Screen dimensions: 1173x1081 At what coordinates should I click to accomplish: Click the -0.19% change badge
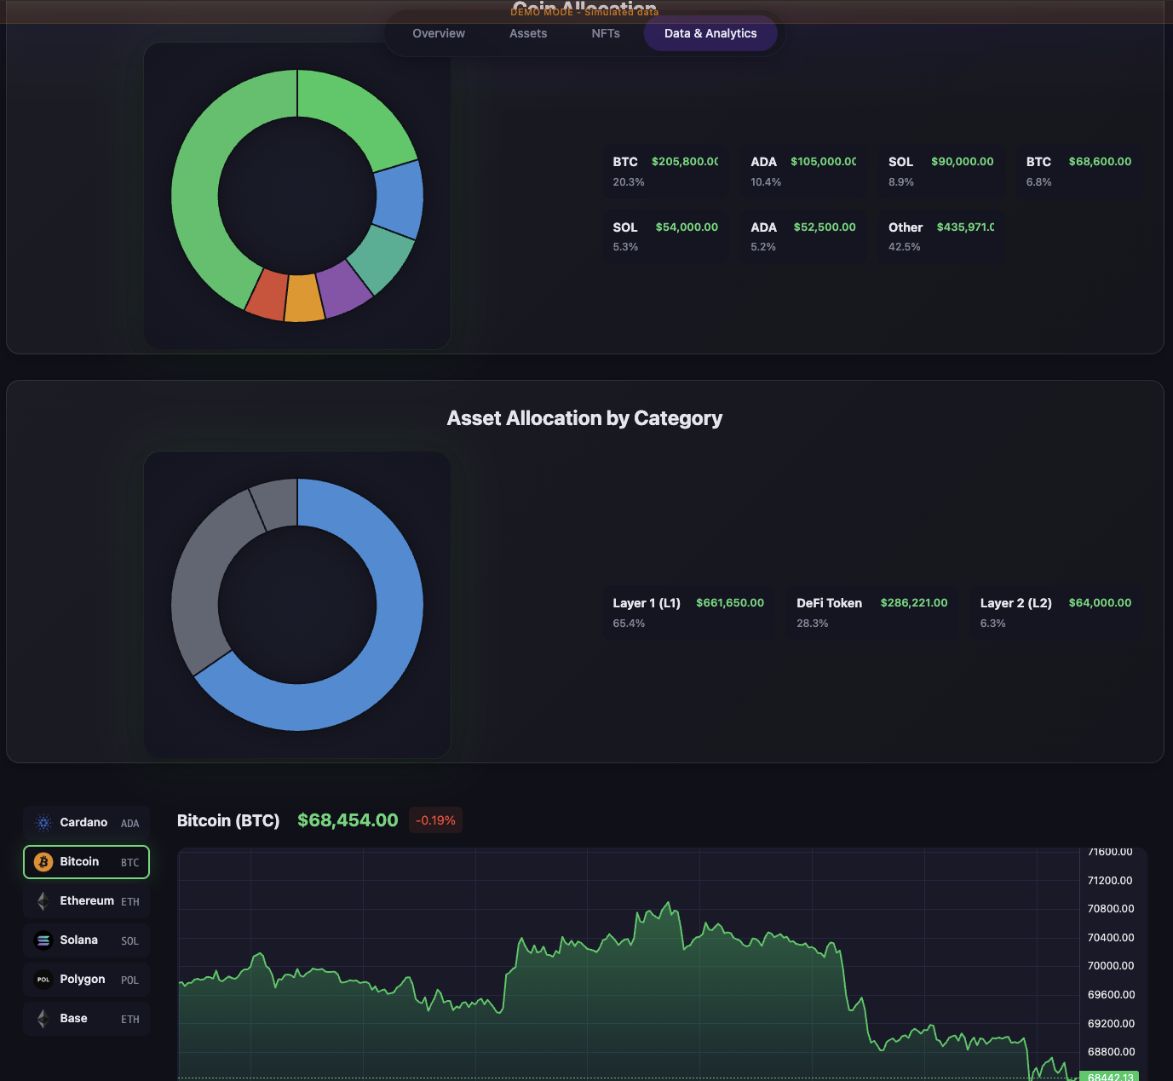(x=435, y=820)
